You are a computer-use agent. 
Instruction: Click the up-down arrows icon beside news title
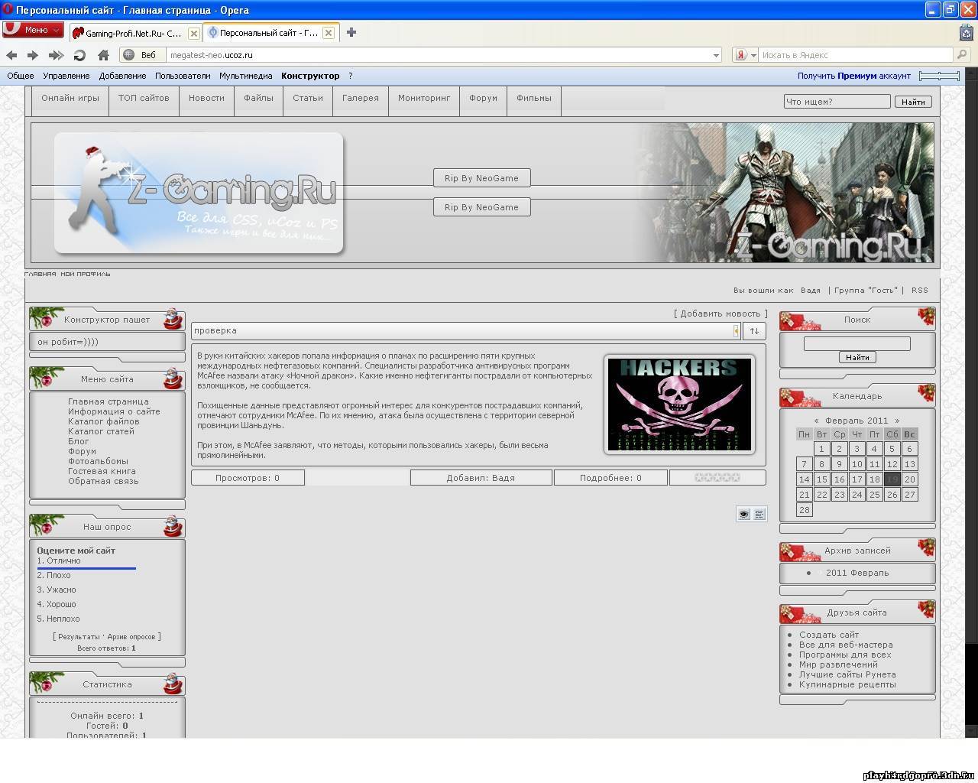point(754,331)
